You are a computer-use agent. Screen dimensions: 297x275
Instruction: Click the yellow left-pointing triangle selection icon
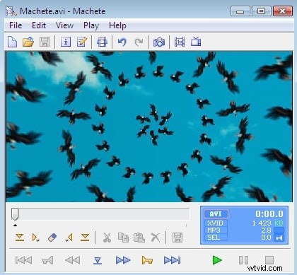tap(69, 238)
